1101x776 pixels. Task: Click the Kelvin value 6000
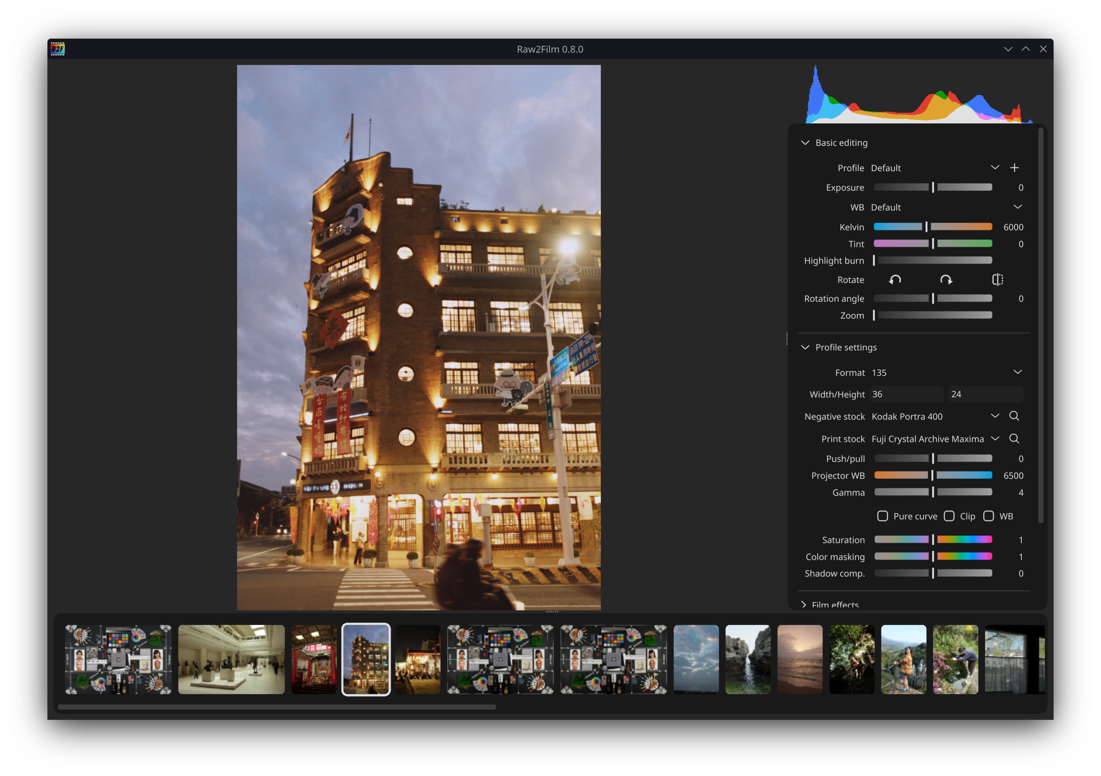(1013, 227)
